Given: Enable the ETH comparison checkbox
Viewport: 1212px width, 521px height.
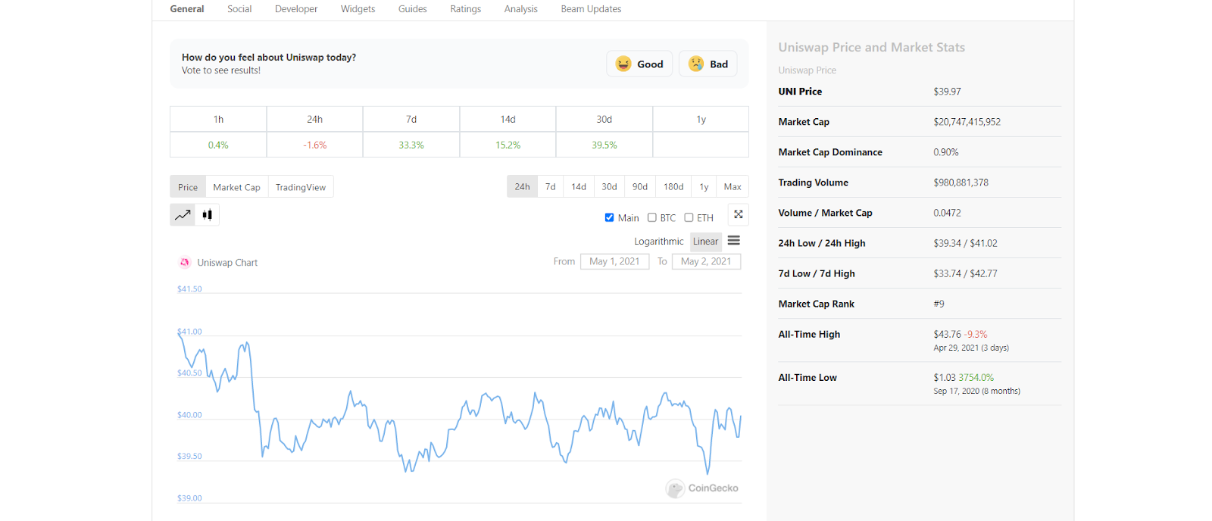Looking at the screenshot, I should (689, 218).
